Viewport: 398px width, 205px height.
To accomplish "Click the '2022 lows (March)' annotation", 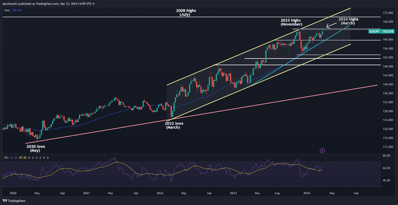I will click(174, 126).
